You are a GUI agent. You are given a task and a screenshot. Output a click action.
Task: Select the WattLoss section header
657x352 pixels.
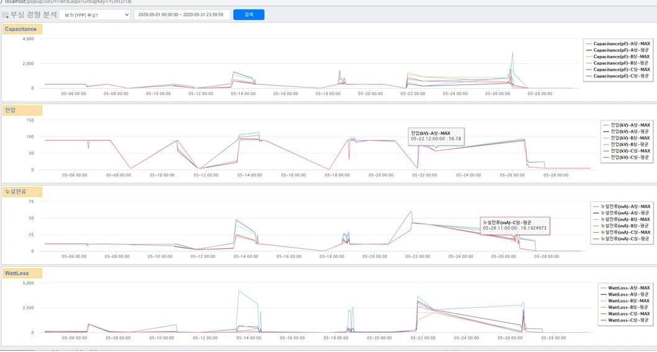click(22, 273)
